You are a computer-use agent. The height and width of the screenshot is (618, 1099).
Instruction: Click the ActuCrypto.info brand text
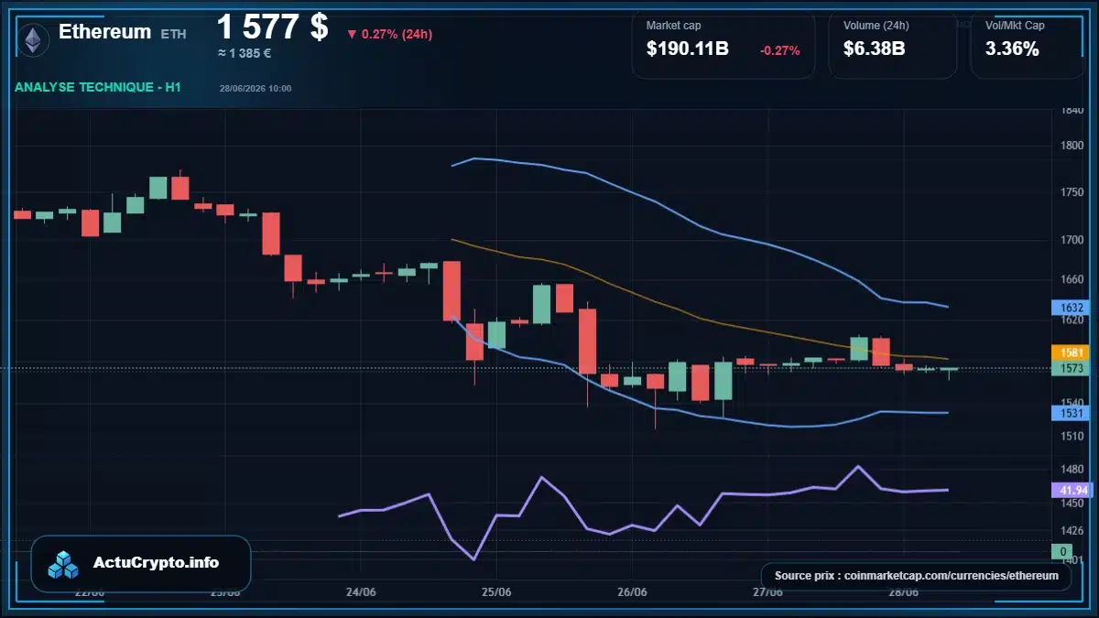[157, 563]
